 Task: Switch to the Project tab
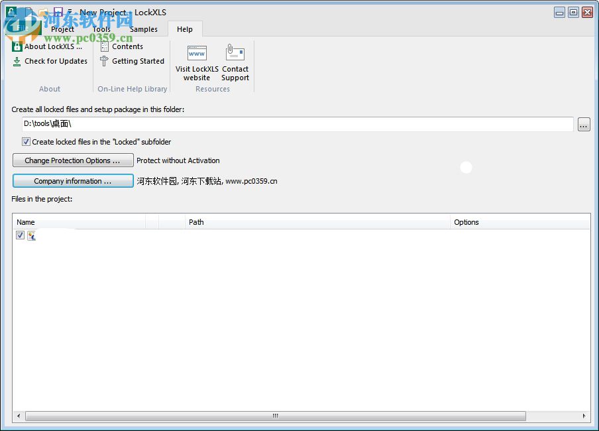point(62,29)
